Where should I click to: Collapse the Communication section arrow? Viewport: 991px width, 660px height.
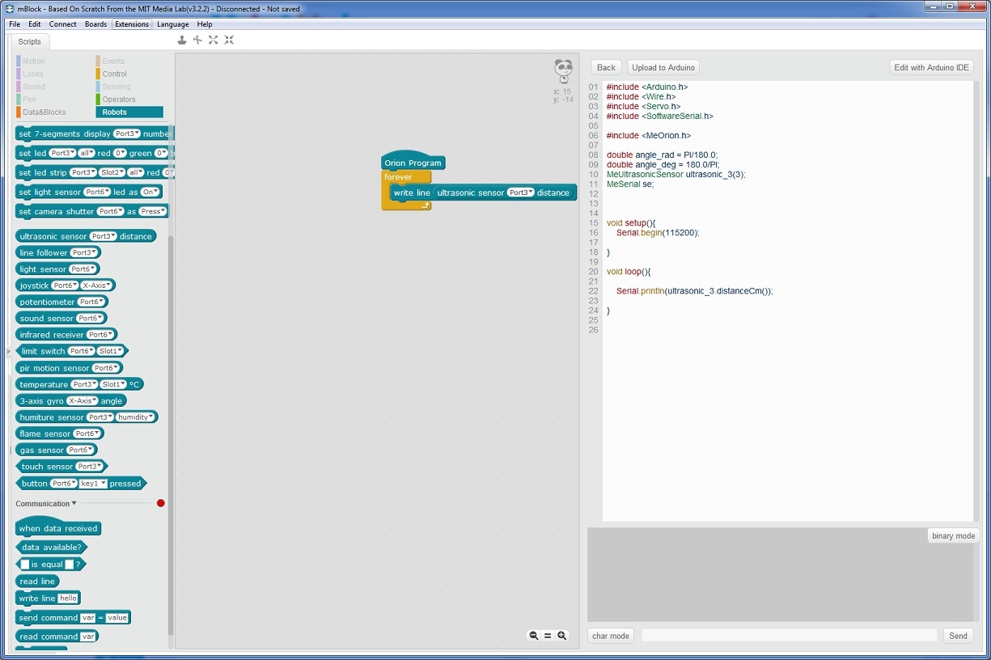(x=74, y=503)
